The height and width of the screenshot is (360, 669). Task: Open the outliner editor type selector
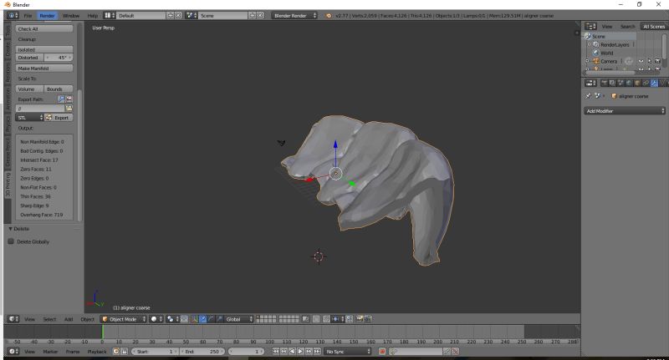point(590,27)
